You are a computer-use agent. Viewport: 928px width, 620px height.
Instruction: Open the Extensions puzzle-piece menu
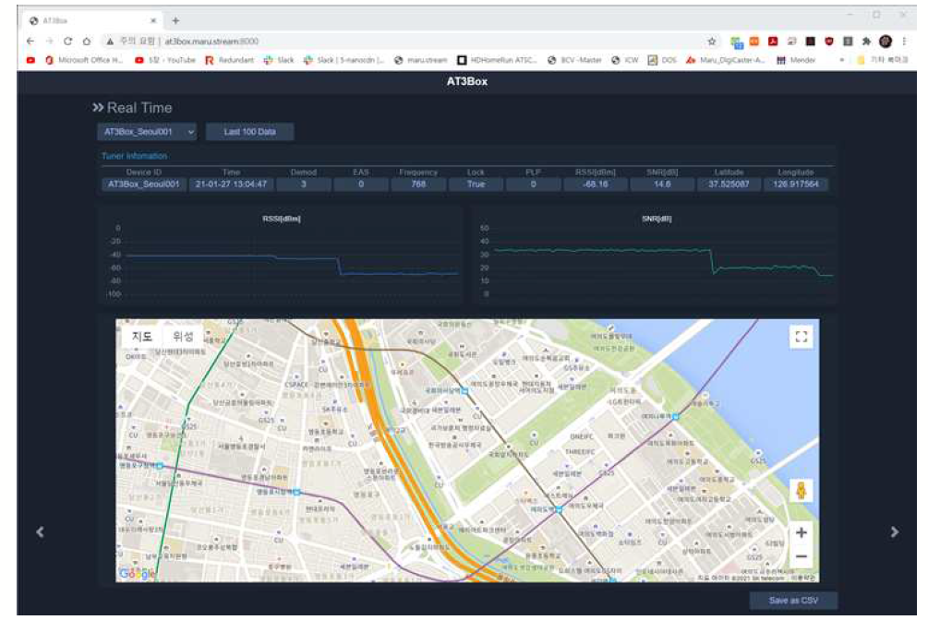coord(866,42)
